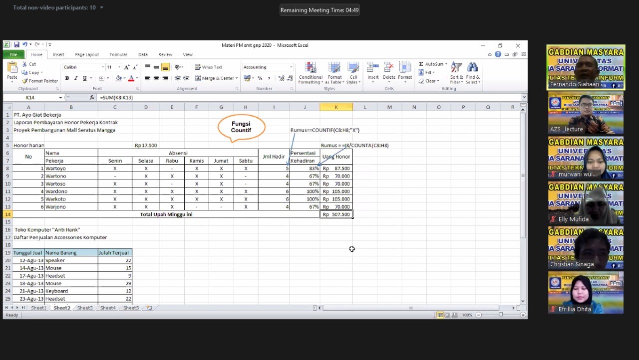The image size is (639, 360).
Task: Expand the borders dropdown arrow
Action: click(108, 78)
